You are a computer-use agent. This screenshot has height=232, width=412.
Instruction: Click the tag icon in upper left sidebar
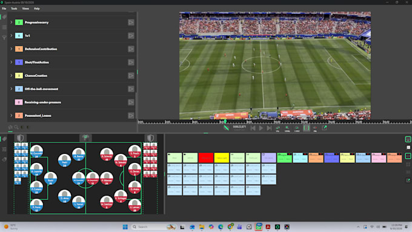pos(4,17)
